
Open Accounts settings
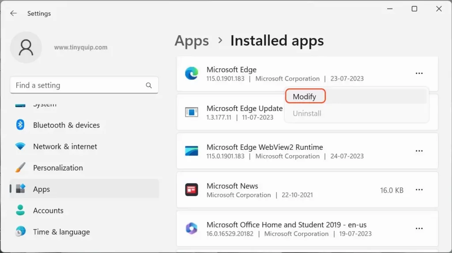pos(84,210)
